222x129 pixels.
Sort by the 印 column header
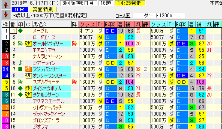tap(20, 24)
